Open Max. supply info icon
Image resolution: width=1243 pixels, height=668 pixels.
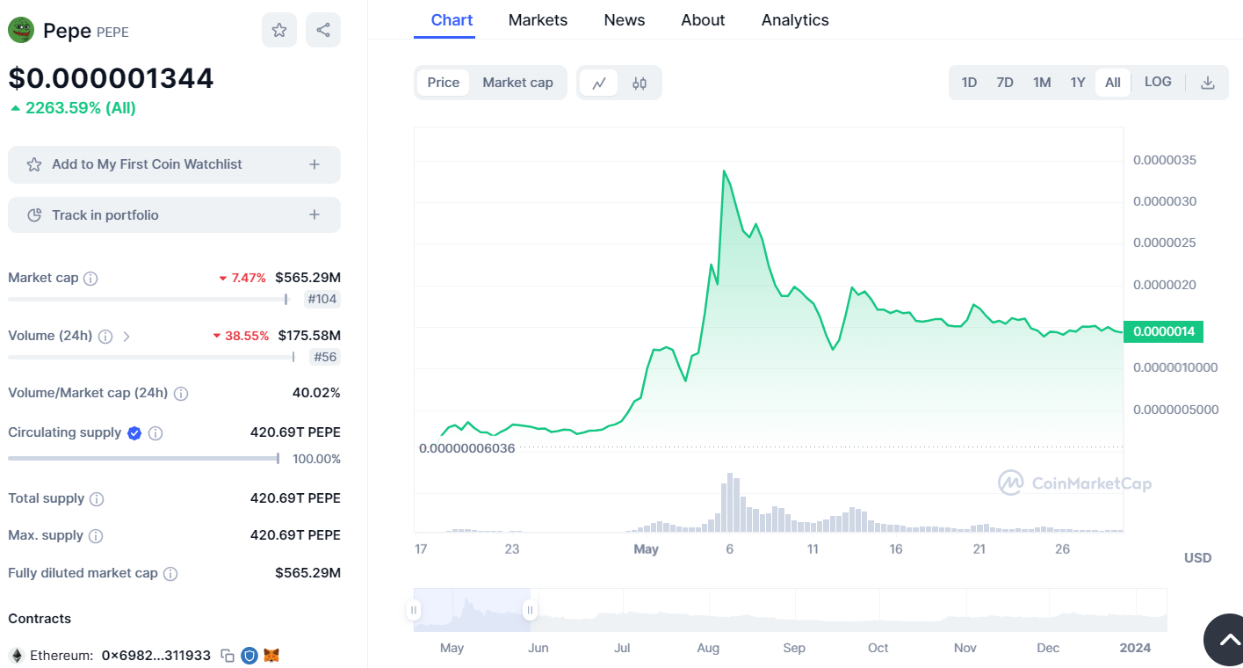point(96,535)
